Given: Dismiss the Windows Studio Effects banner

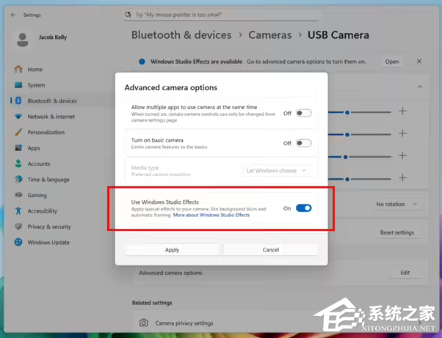Looking at the screenshot, I should click(419, 62).
